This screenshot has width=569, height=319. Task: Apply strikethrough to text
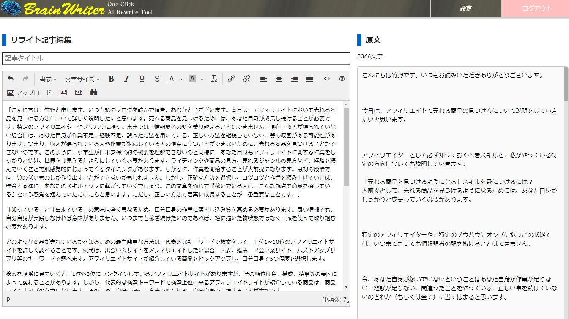click(157, 79)
